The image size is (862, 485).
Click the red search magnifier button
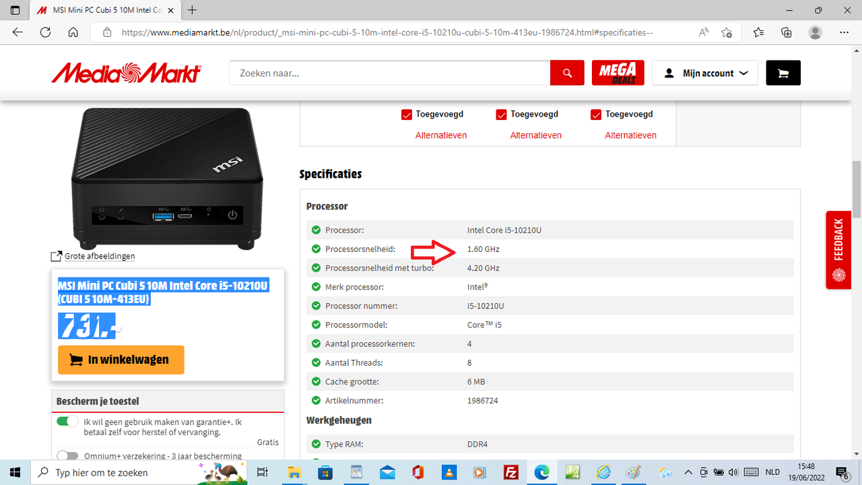click(x=567, y=73)
